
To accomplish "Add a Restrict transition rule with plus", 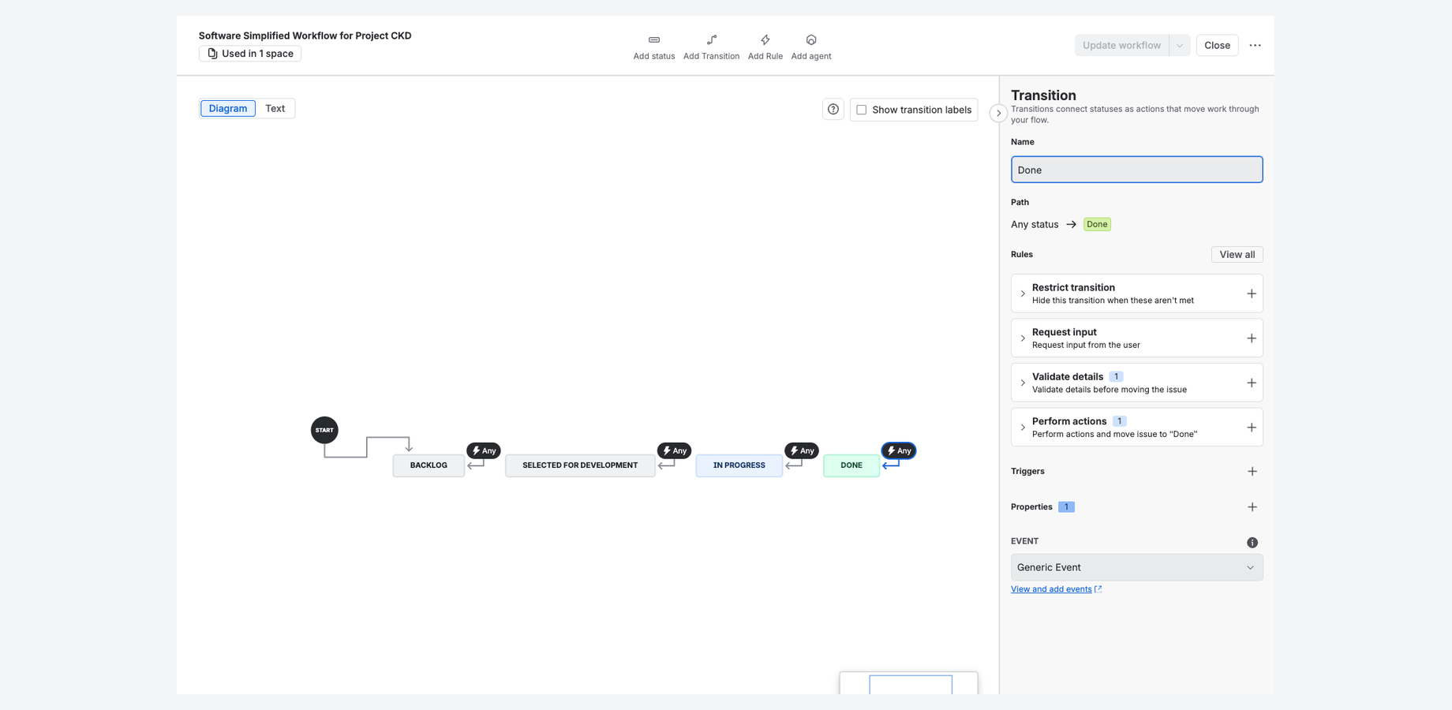I will 1252,293.
